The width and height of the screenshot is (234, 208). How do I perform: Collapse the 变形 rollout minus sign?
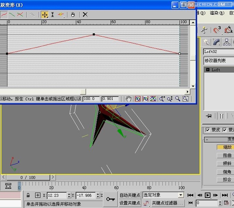click(207, 139)
